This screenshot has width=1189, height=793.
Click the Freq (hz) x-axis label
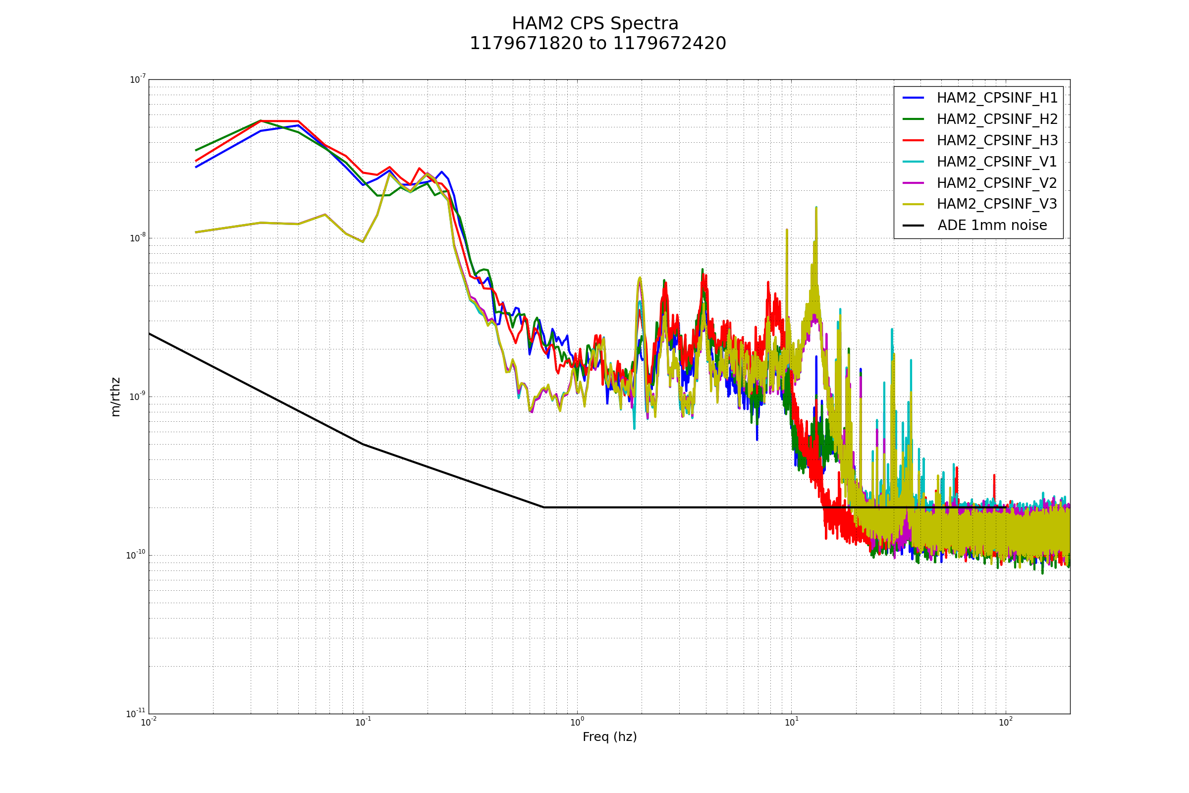[609, 737]
